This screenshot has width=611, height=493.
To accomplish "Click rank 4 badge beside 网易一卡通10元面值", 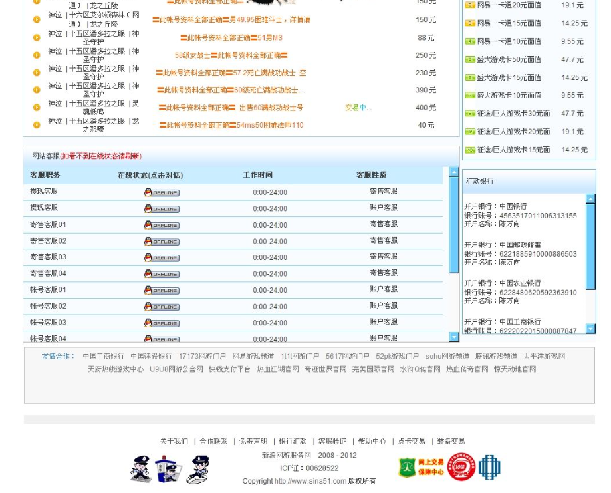I will [x=470, y=41].
